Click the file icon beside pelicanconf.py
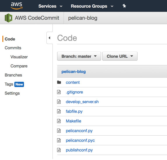The height and width of the screenshot is (160, 167). (x=59, y=131)
